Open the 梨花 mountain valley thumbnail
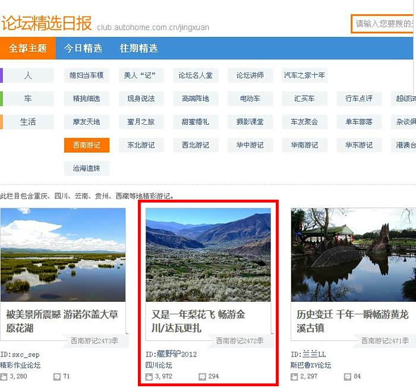The image size is (416, 388). point(208,254)
